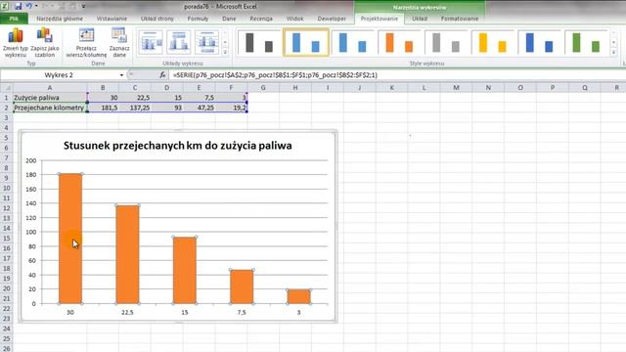Switch to the Dane tab
Image resolution: width=626 pixels, height=352 pixels.
pyautogui.click(x=229, y=19)
